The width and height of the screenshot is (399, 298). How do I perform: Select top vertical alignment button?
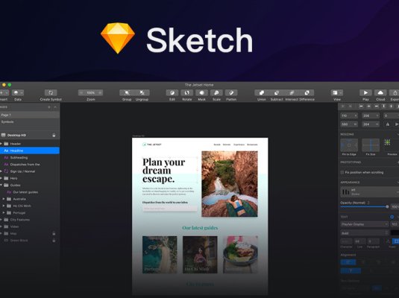tap(351, 270)
